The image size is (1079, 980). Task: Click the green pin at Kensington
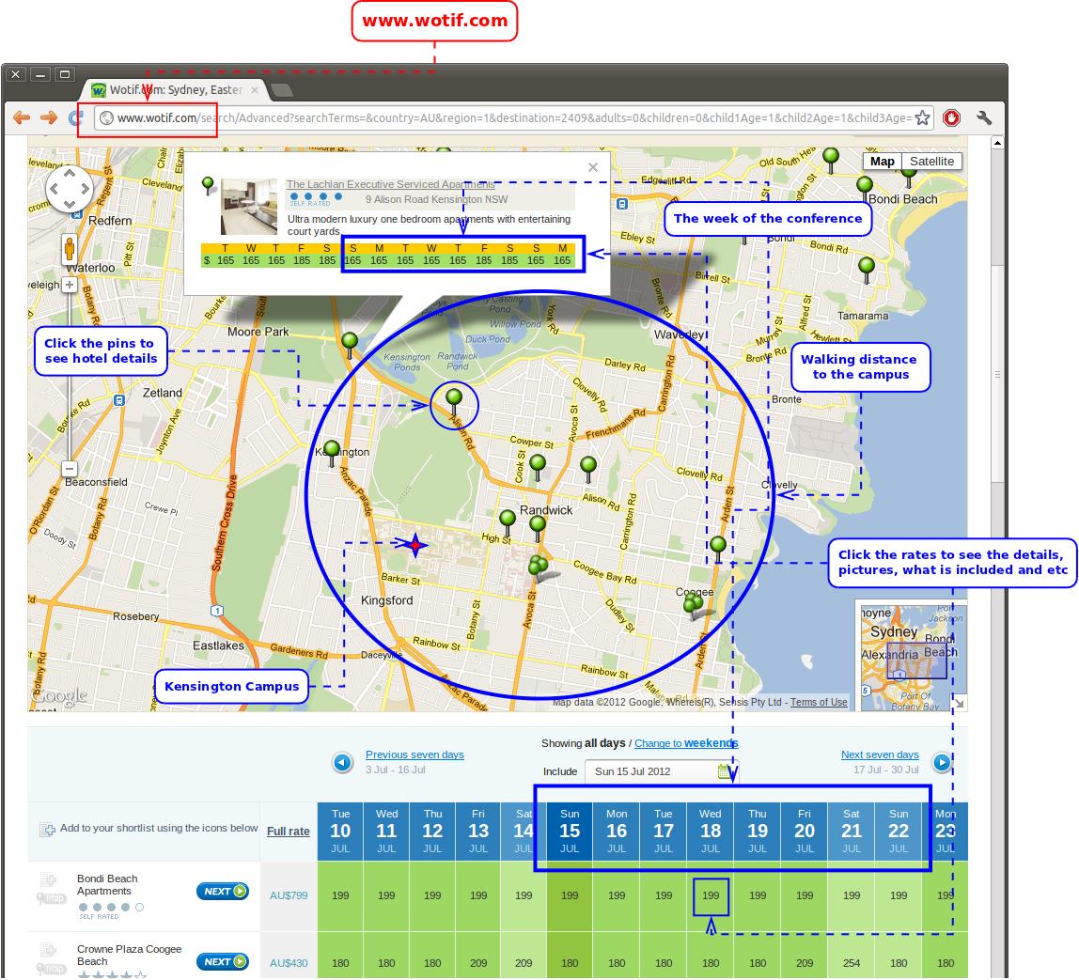[x=332, y=454]
